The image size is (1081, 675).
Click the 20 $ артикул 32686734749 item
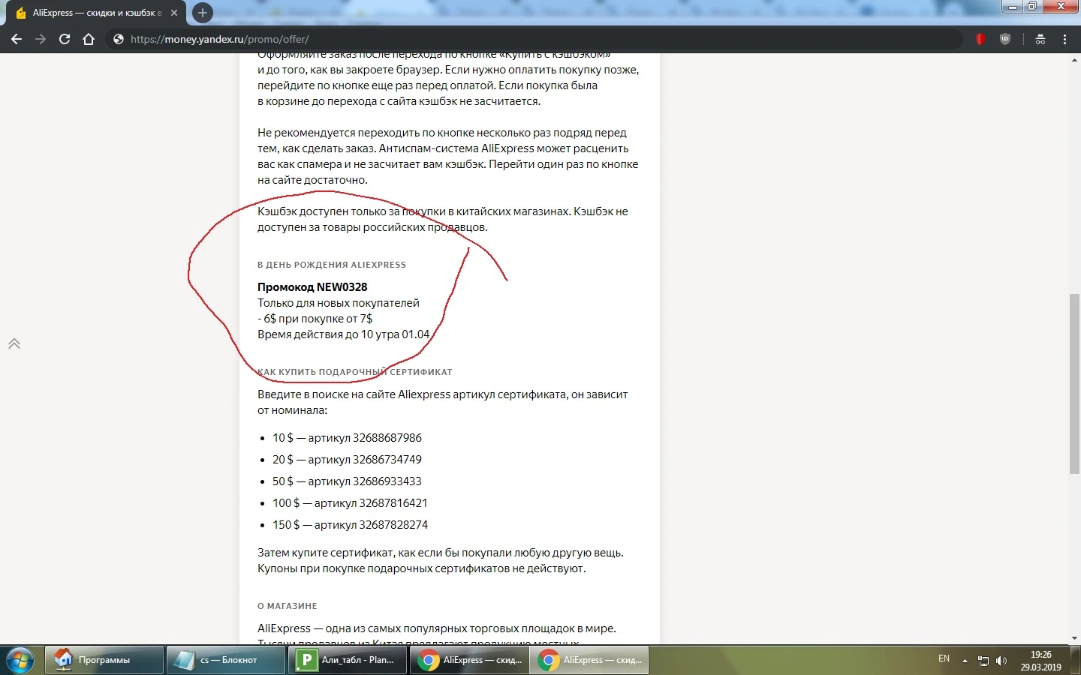(347, 460)
